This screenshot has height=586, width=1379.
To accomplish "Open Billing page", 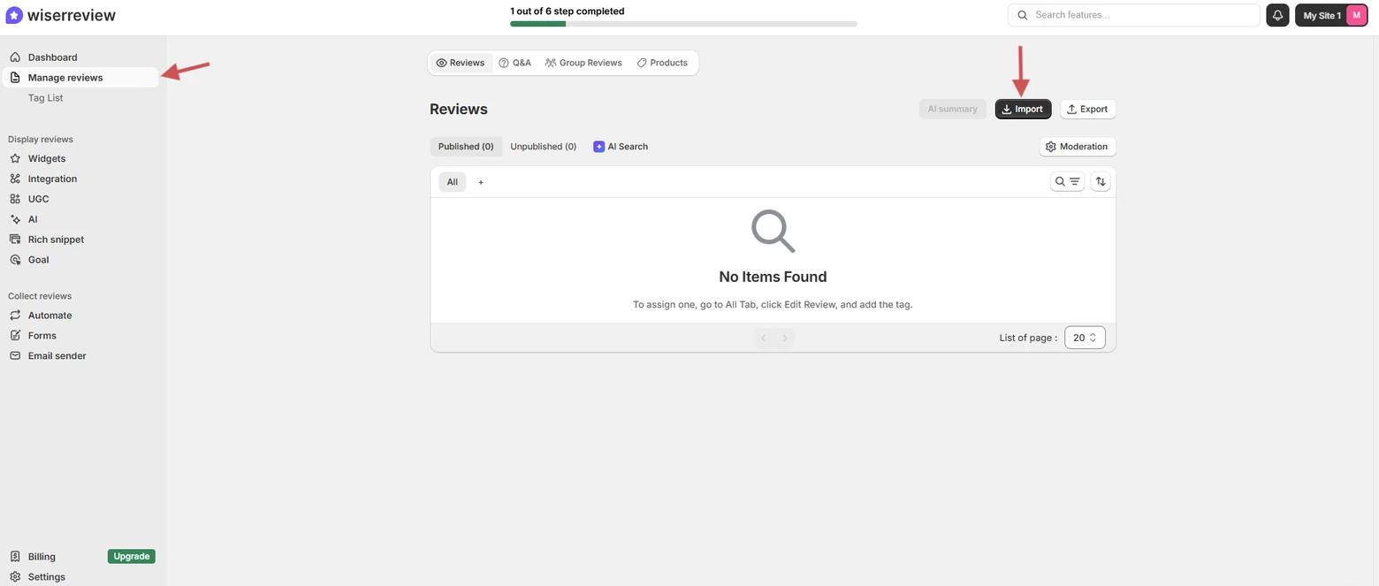I will click(42, 557).
